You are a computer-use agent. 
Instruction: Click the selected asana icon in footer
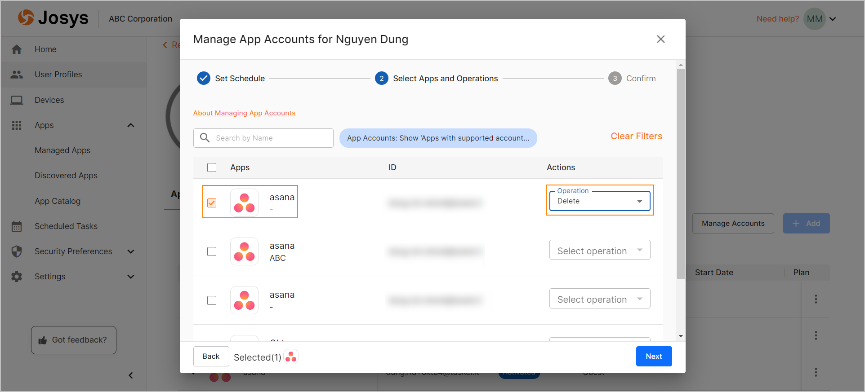coord(291,357)
